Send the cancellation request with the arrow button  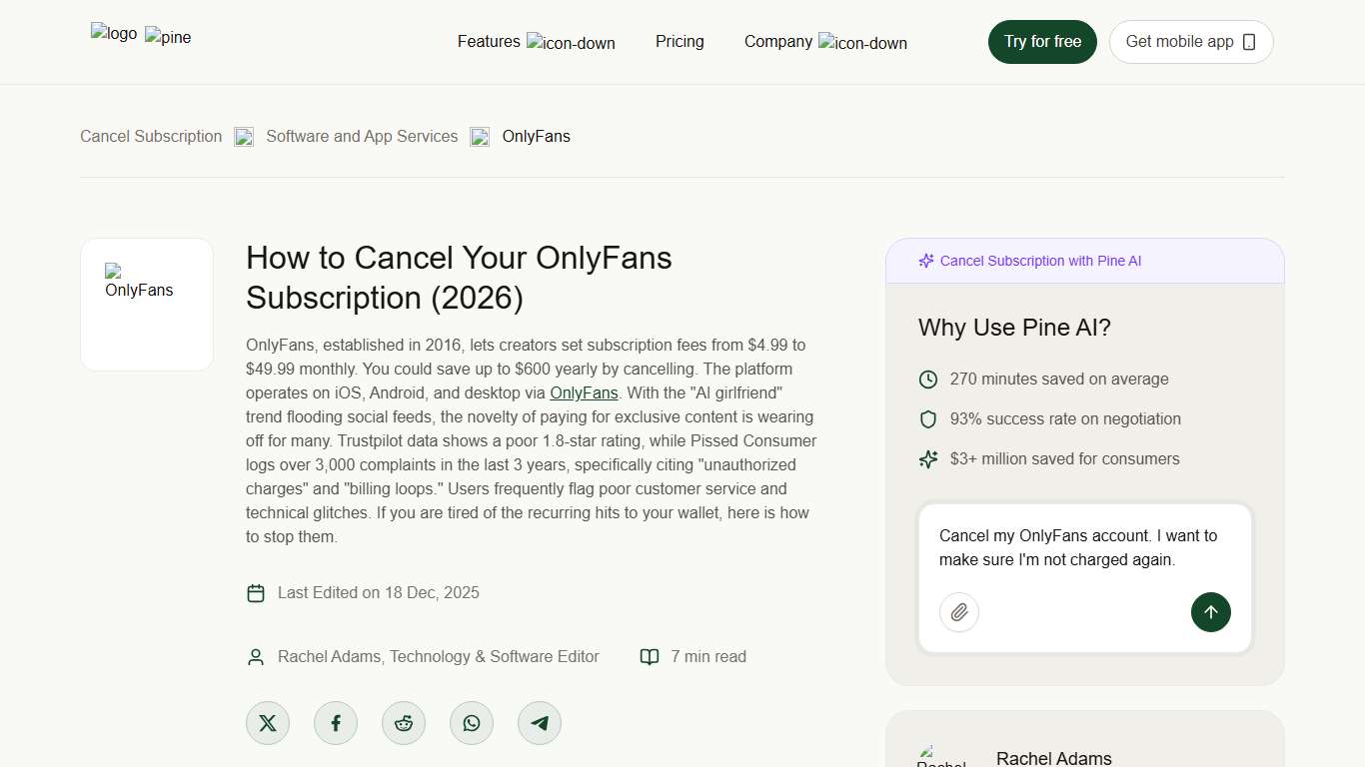[1210, 612]
